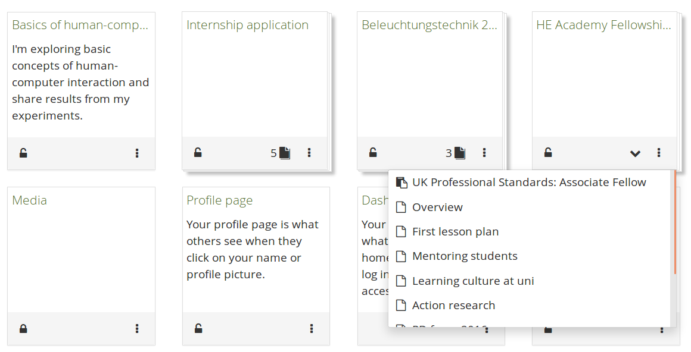Collapse the HE Academy Fellowship pages chevron
691x352 pixels.
(635, 153)
